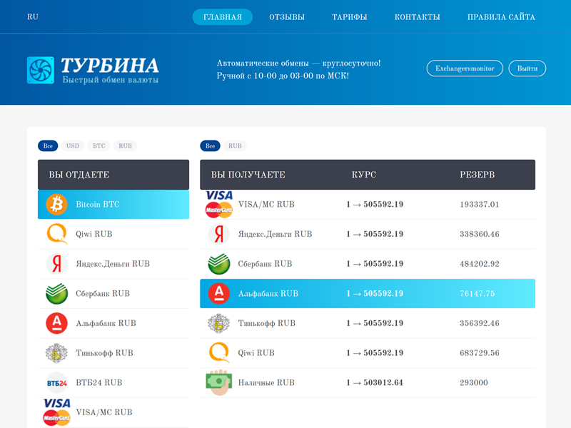Select Все filter above ВЫ ОТДАЕТЕ

coord(48,146)
